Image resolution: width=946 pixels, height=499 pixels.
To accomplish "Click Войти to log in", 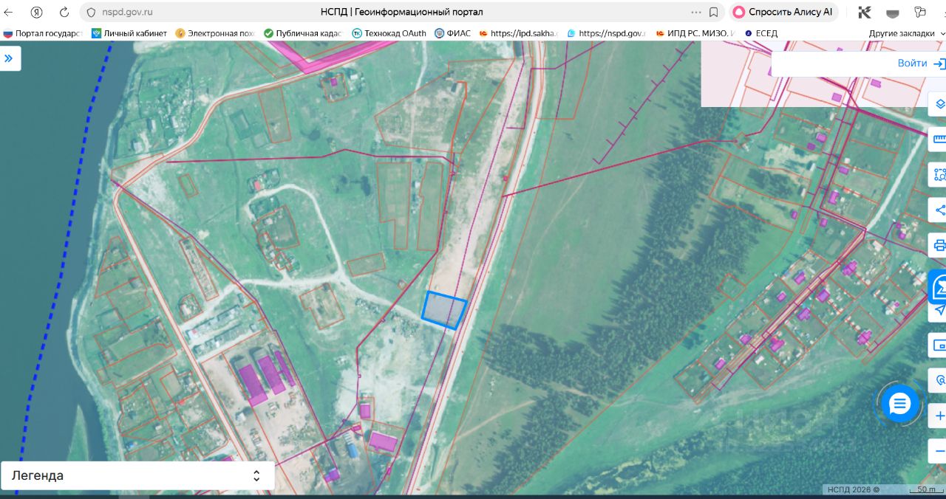I will pos(912,63).
